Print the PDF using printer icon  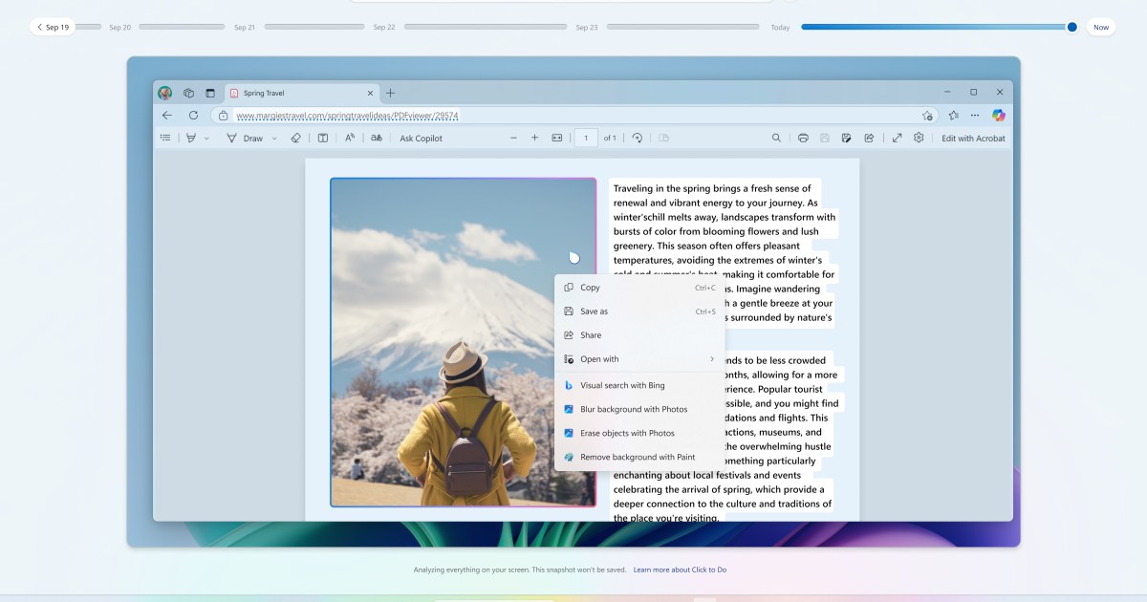[803, 139]
